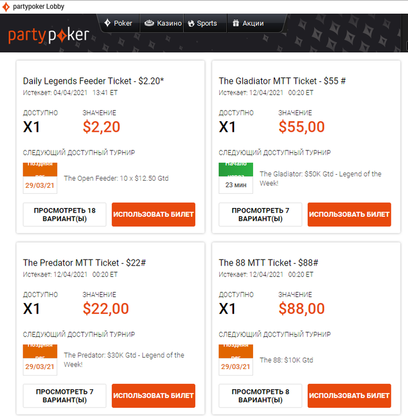This screenshot has width=408, height=416.
Task: Click the Sports ball icon
Action: coord(191,24)
